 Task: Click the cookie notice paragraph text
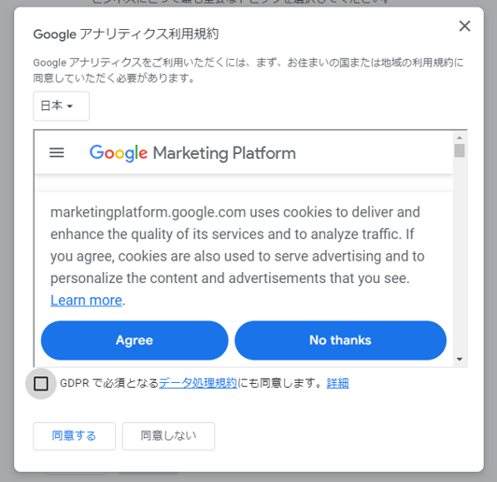(237, 245)
